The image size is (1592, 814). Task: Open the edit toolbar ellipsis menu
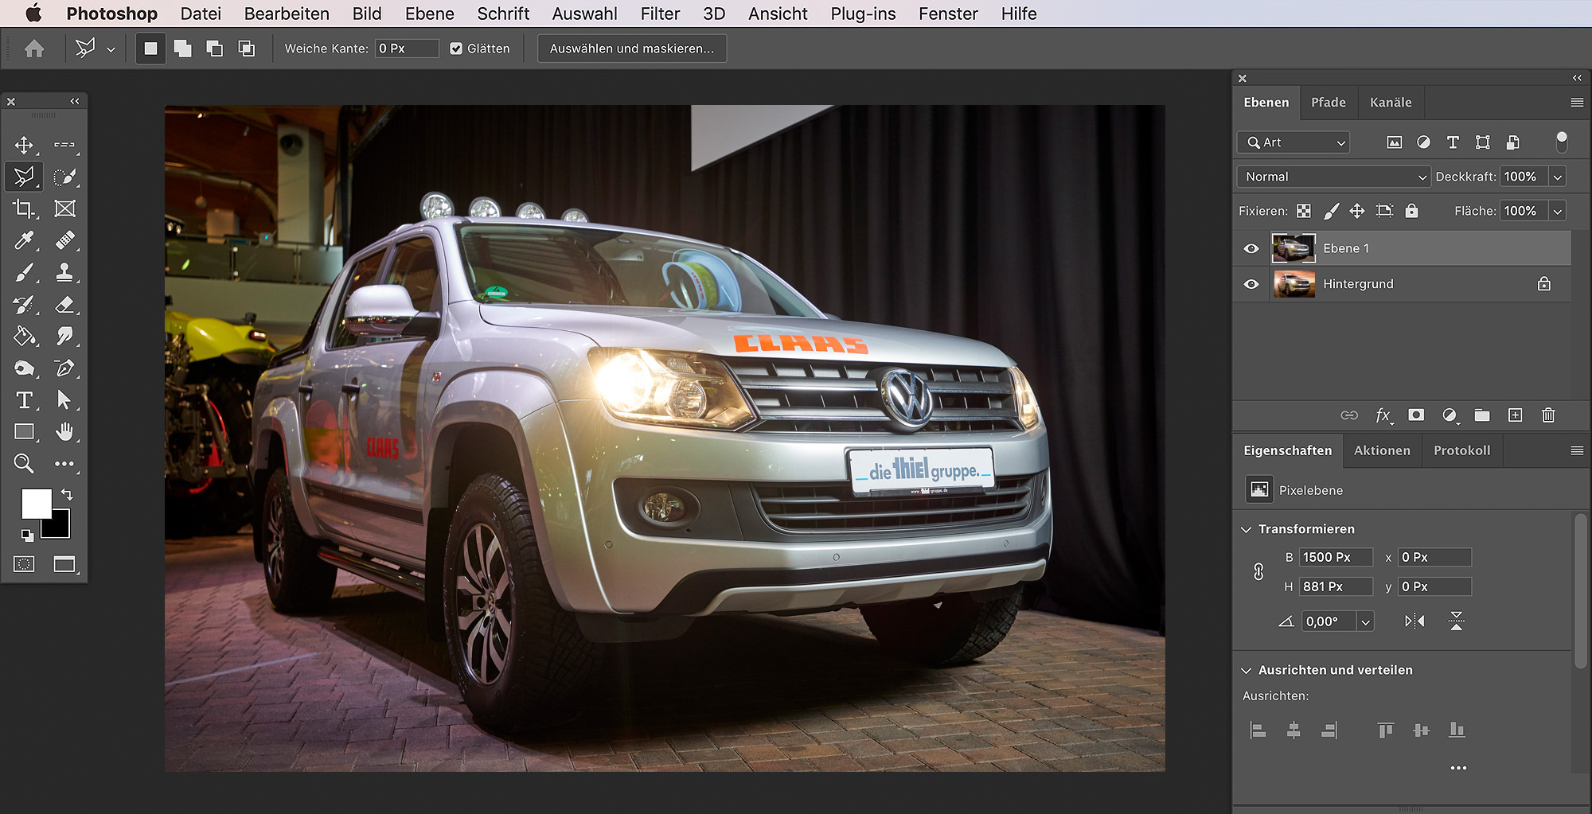point(64,463)
